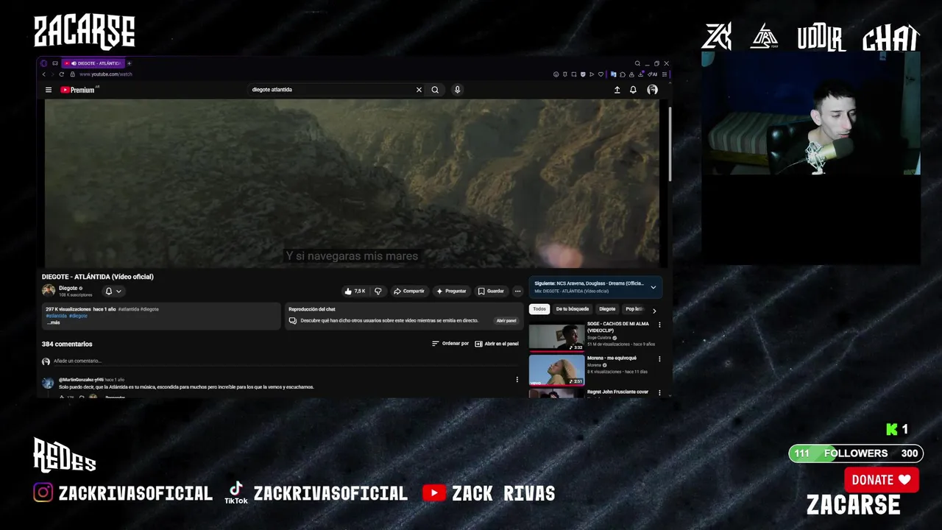Open the browser ad-blocker shield icon
This screenshot has width=942, height=530.
point(583,74)
